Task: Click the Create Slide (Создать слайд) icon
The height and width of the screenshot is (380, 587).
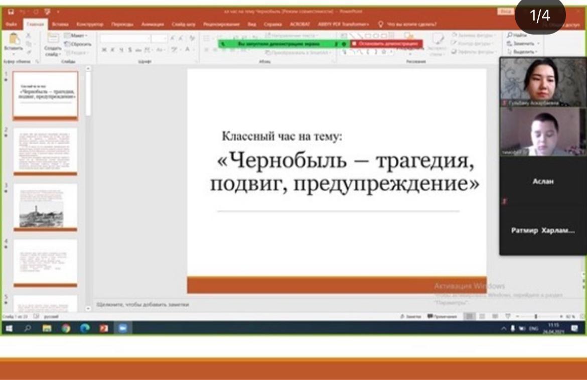Action: tap(52, 39)
